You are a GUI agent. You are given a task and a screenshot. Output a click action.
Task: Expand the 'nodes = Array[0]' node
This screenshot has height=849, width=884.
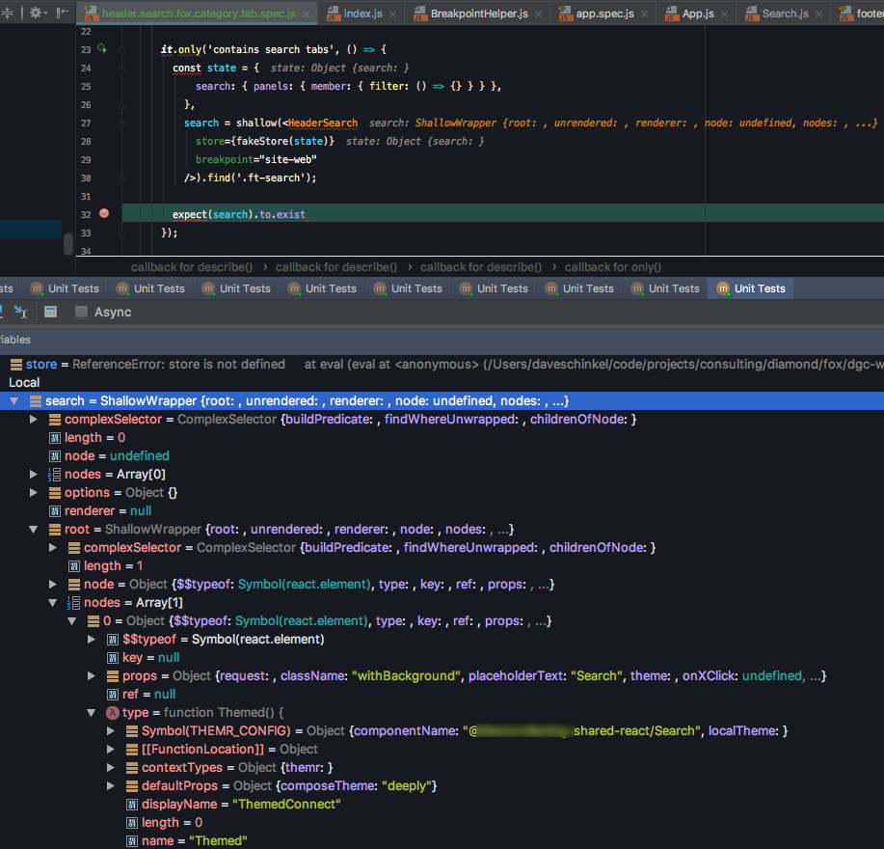(34, 474)
